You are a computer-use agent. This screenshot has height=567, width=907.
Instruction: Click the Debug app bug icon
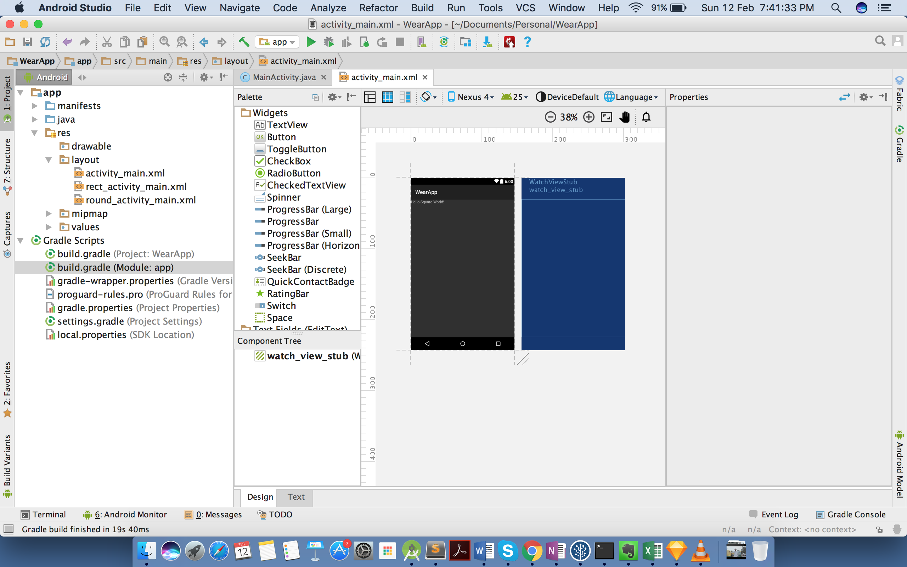[329, 42]
